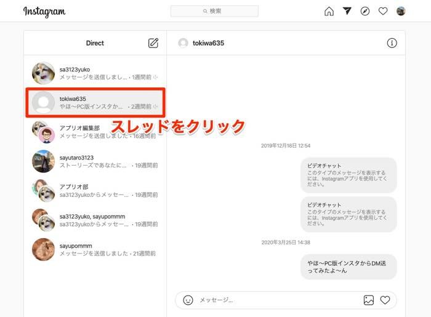Attach a photo with image icon
This screenshot has width=431, height=317.
point(369,300)
